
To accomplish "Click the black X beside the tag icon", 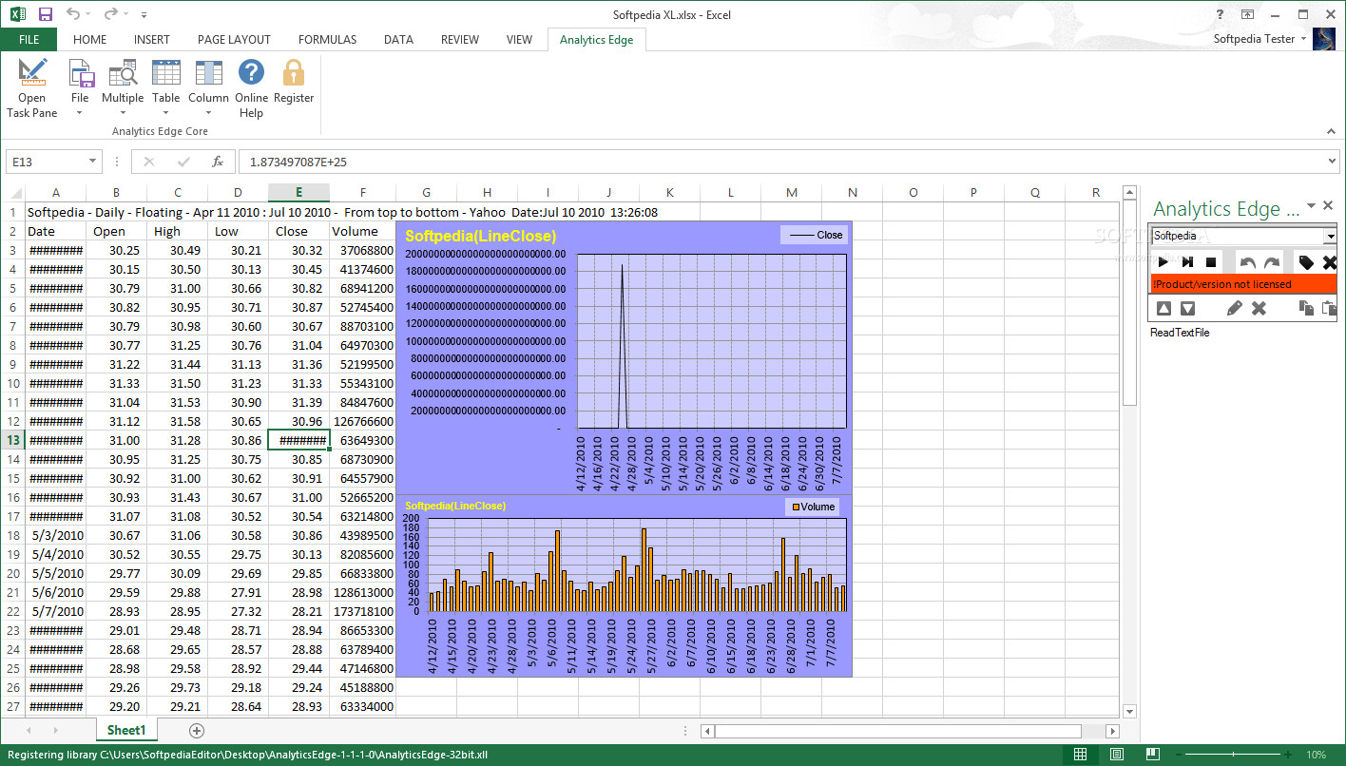I will coord(1329,262).
